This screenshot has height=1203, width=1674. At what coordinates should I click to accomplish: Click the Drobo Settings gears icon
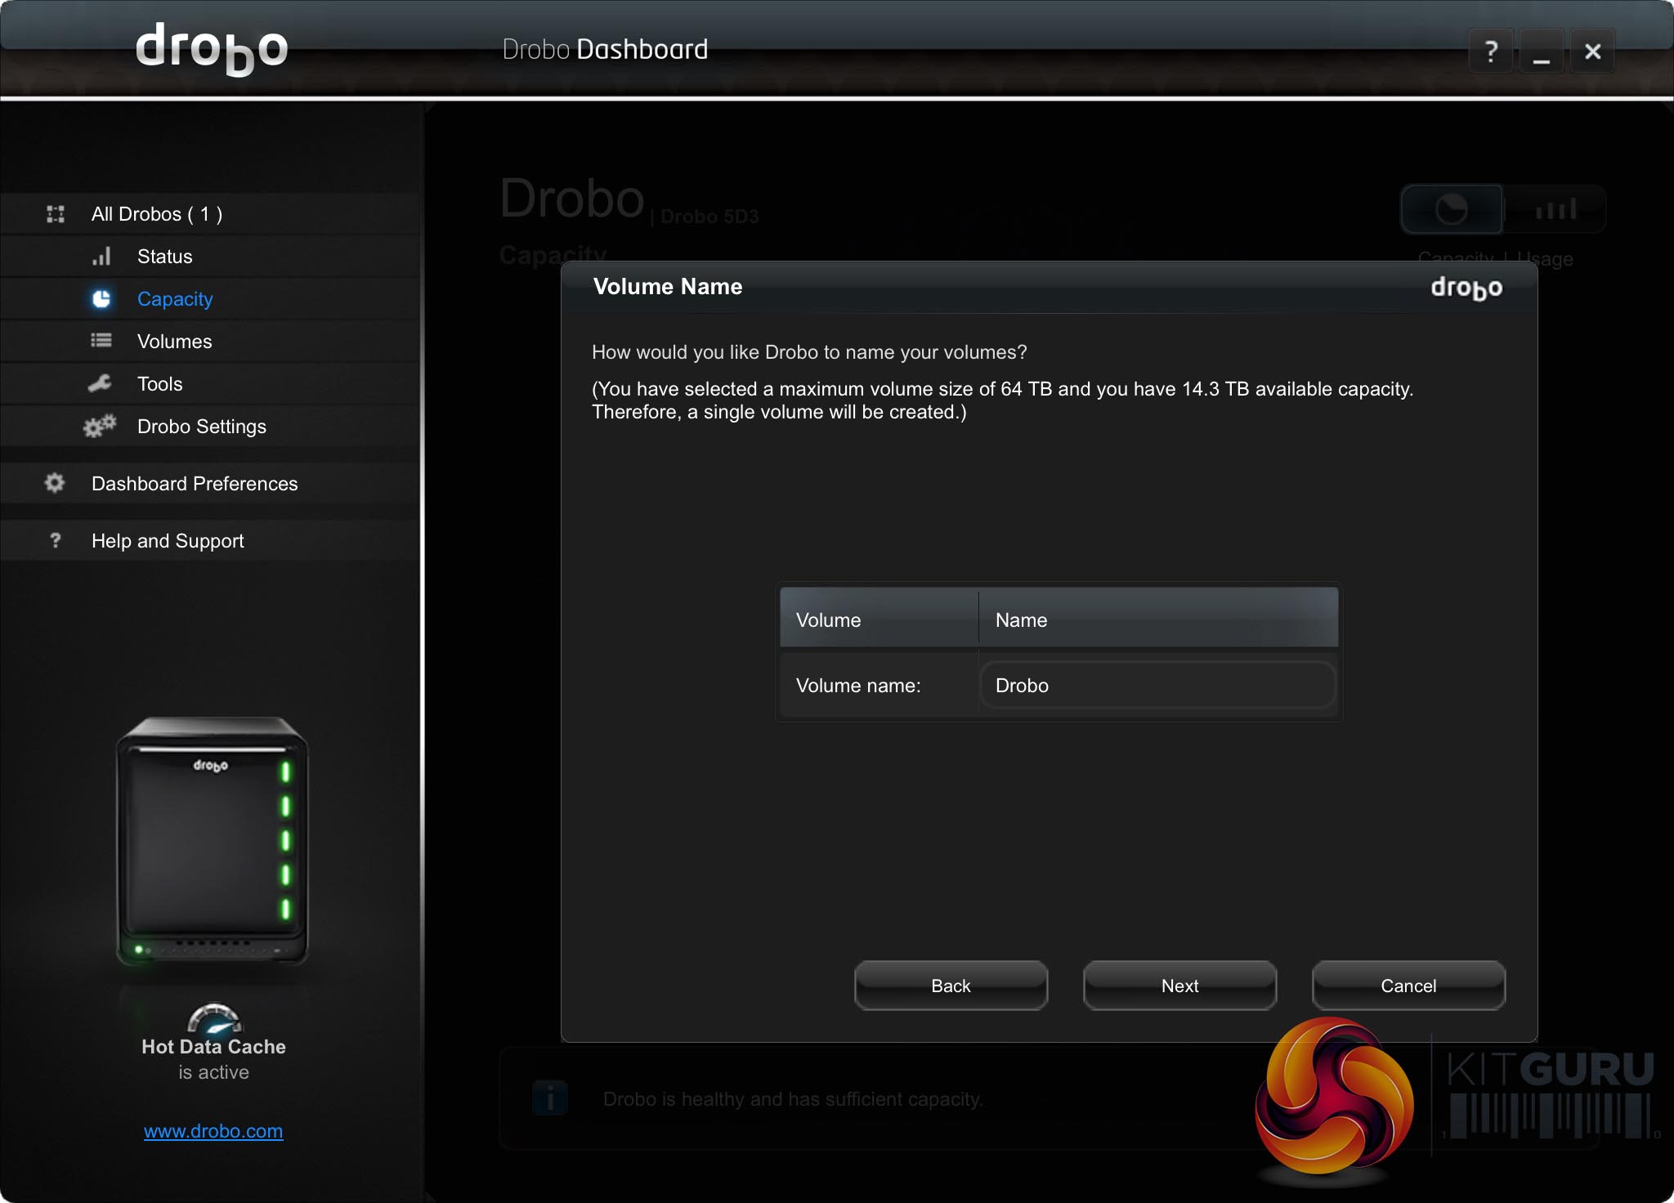(100, 426)
